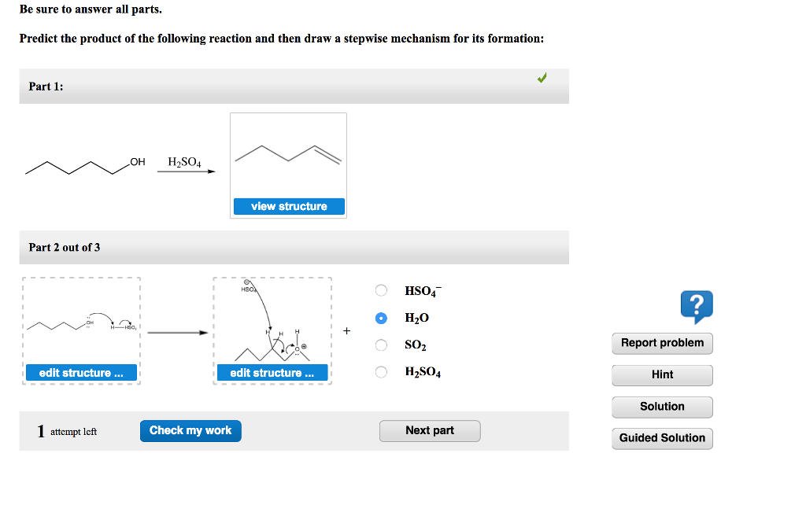Viewport: 806px width, 505px height.
Task: Select the SO2 radio button
Action: click(381, 345)
